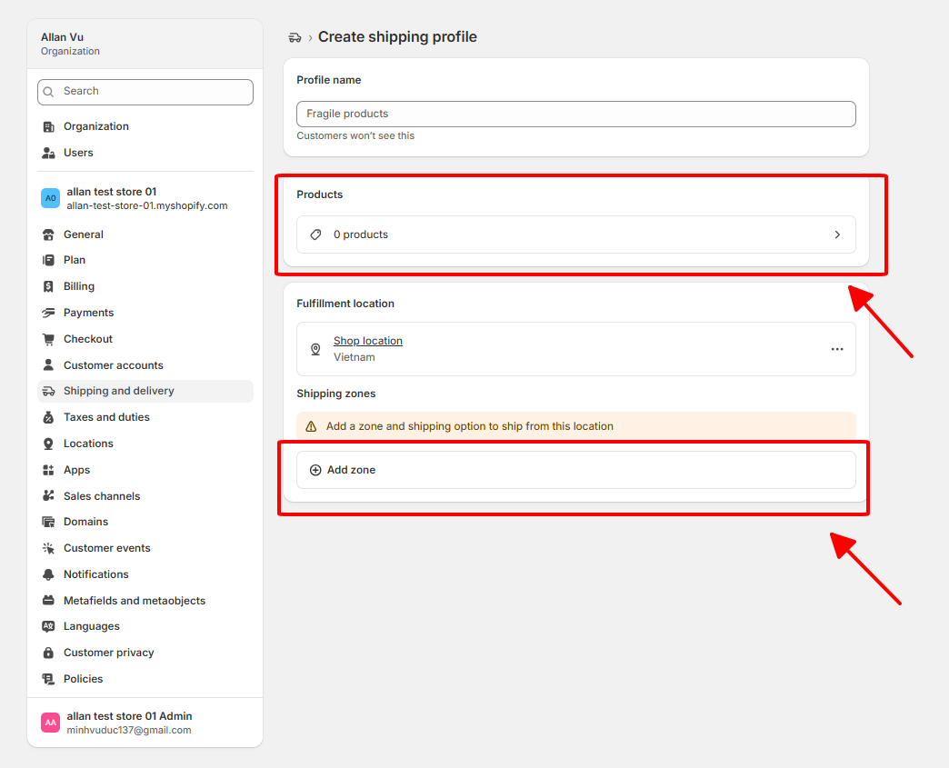Go to Sales channels

(145, 496)
